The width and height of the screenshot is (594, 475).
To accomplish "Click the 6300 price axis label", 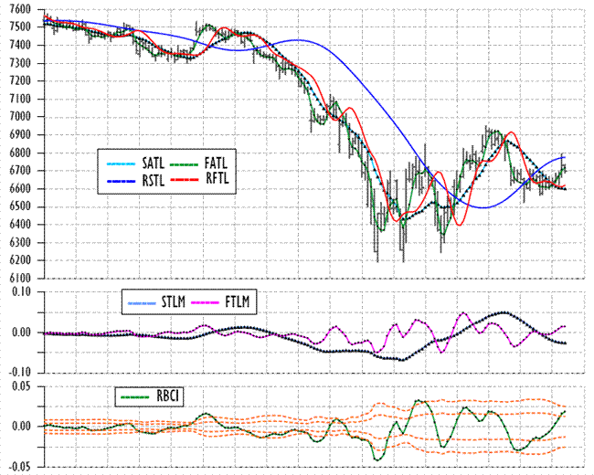I will (x=20, y=243).
